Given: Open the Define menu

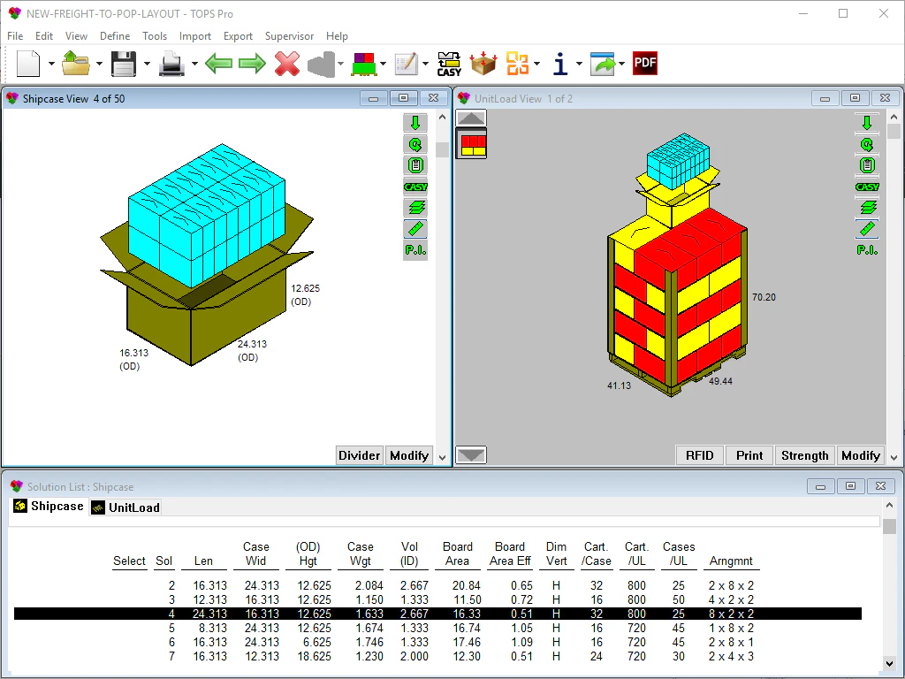Looking at the screenshot, I should coord(115,36).
